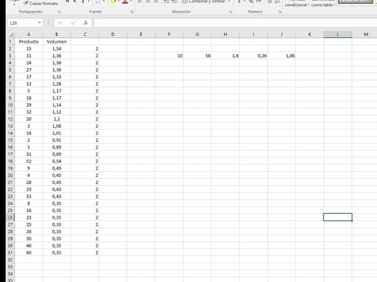Select column D header
This screenshot has height=282, width=377.
(x=112, y=35)
